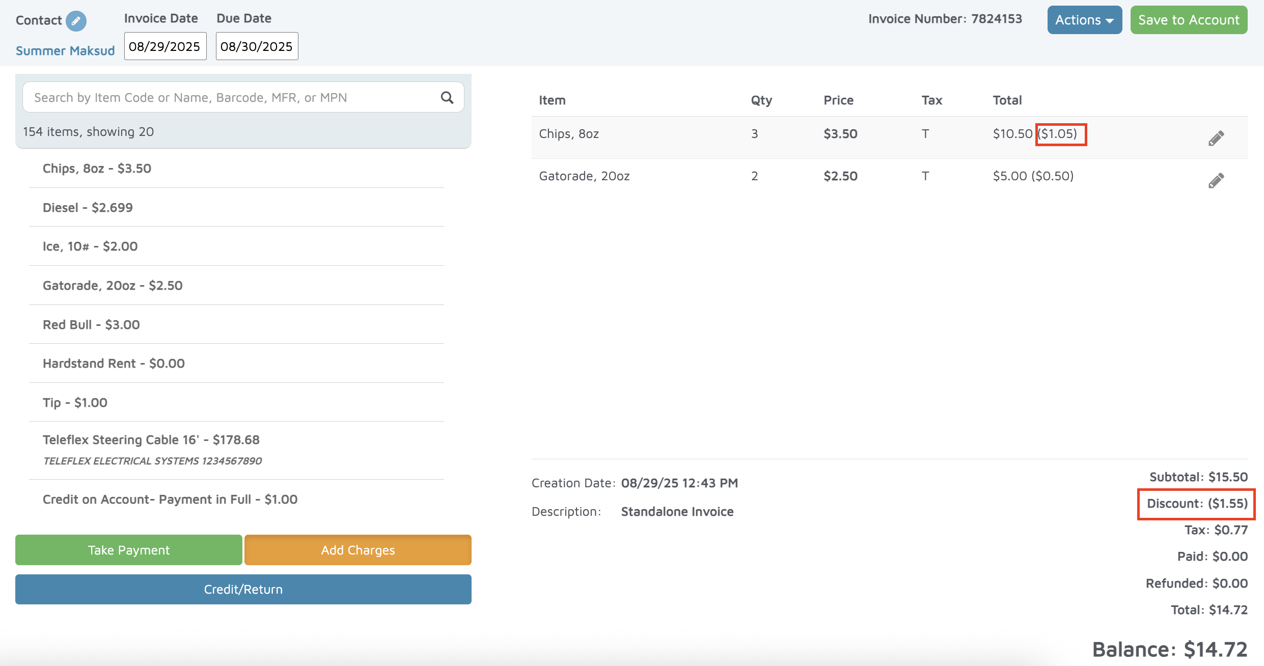The height and width of the screenshot is (666, 1264).
Task: Select Ice, 10# from item list
Action: click(x=90, y=246)
